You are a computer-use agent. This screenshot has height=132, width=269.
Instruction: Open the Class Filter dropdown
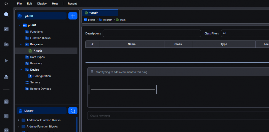[244, 33]
